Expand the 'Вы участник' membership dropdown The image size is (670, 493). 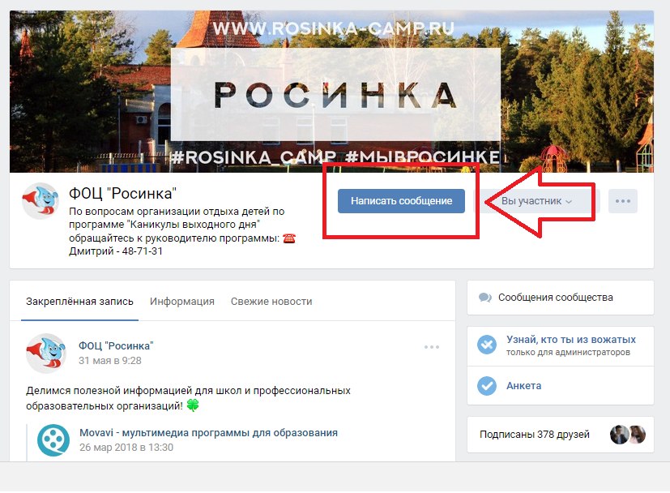536,201
